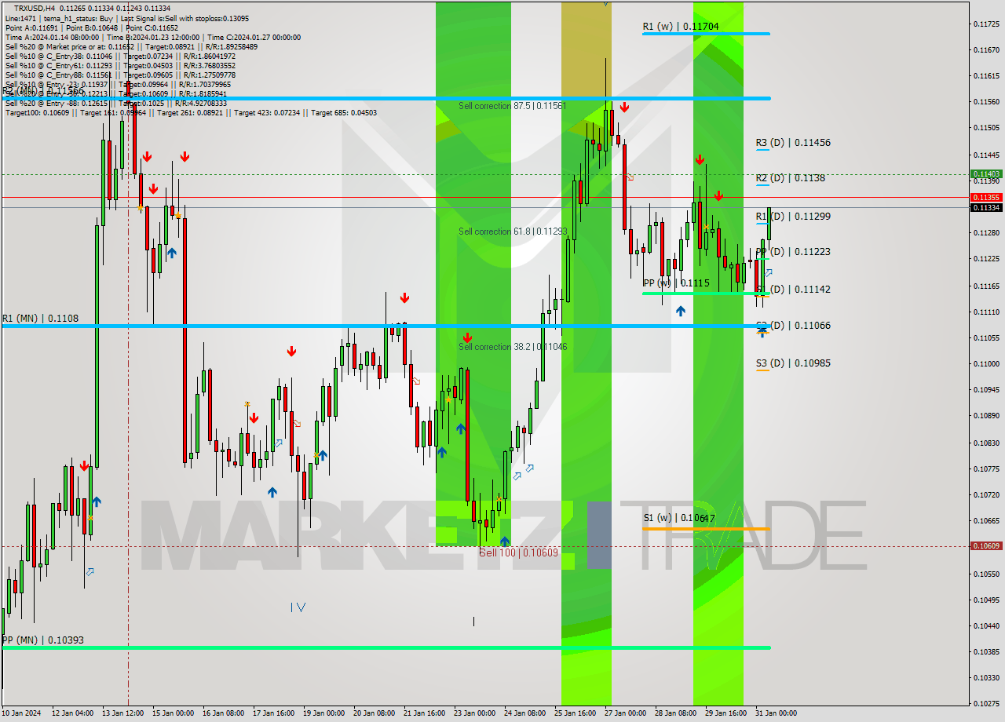Select the 'R1 (w) | 0.11704' level label
Image resolution: width=1005 pixels, height=722 pixels.
coord(681,27)
